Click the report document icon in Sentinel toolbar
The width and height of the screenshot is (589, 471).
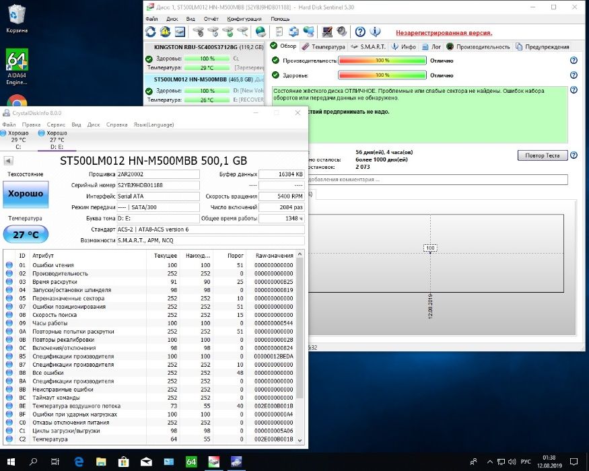point(279,32)
